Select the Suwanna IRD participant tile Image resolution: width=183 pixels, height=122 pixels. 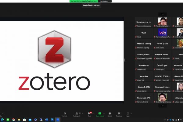pos(144,66)
